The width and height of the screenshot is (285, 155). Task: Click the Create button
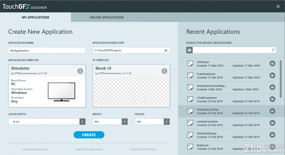[x=89, y=135]
